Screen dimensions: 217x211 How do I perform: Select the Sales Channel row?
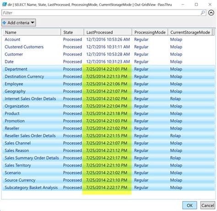[x=108, y=143]
